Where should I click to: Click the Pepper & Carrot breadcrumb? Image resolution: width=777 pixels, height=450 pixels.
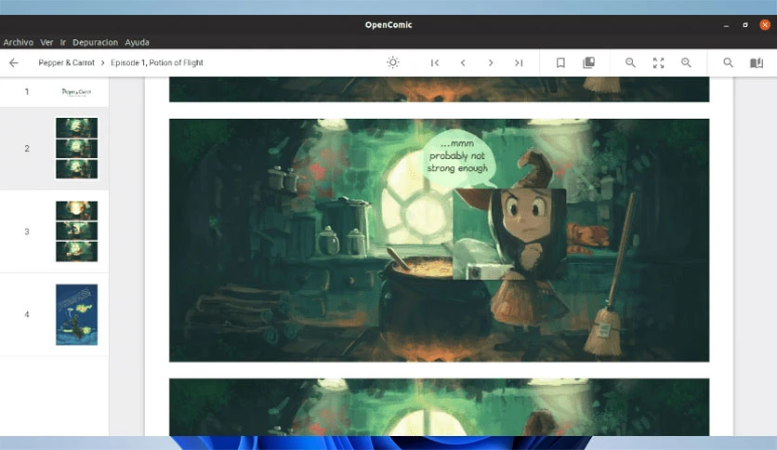click(66, 63)
